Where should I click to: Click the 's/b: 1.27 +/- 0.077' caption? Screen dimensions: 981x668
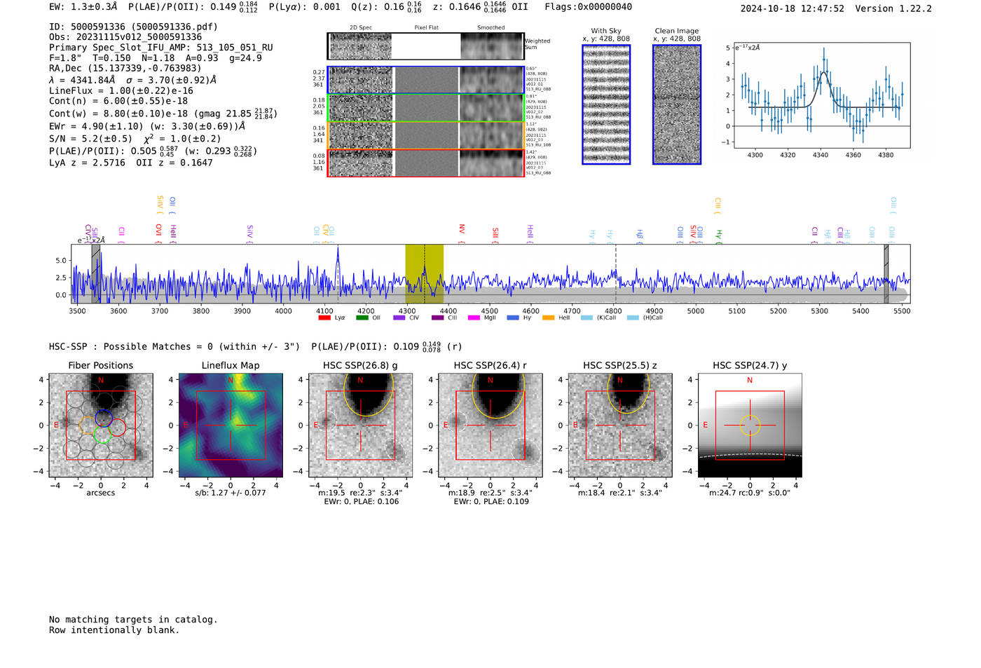coord(231,493)
